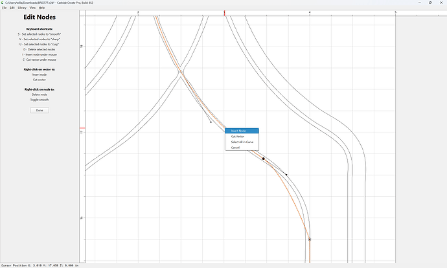The image size is (447, 268).
Task: Open the Edit menu
Action: [12, 8]
